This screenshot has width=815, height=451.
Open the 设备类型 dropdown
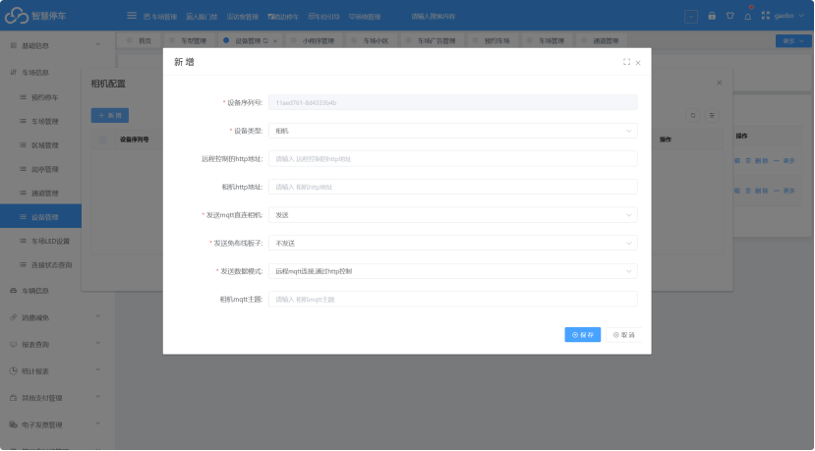click(x=452, y=131)
